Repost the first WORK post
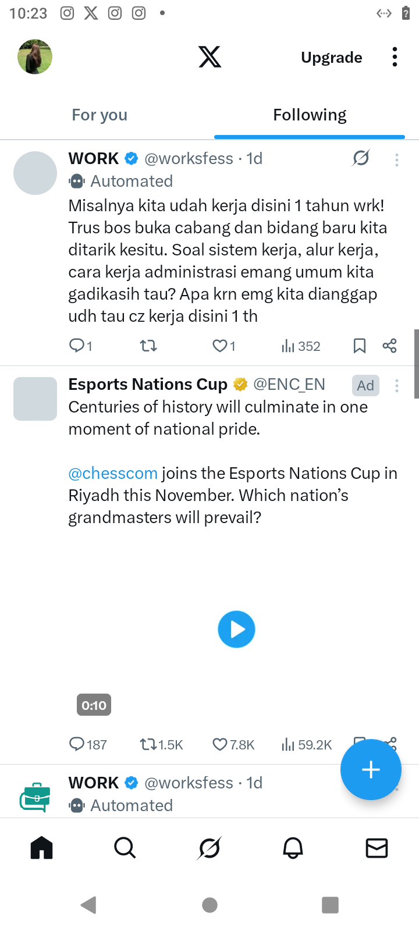 pyautogui.click(x=148, y=346)
